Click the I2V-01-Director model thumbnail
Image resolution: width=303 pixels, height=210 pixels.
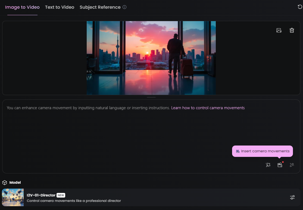pos(13,197)
